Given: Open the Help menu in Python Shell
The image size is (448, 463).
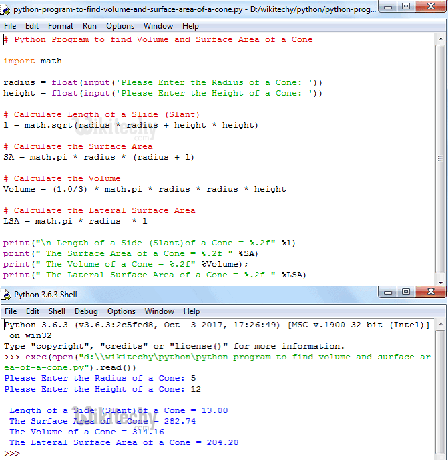Looking at the screenshot, I should (x=192, y=311).
